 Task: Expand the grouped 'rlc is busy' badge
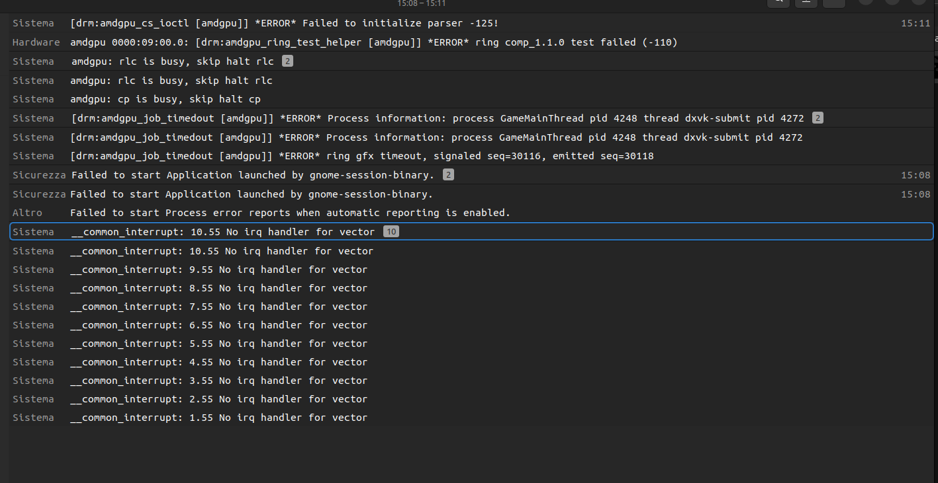(287, 61)
